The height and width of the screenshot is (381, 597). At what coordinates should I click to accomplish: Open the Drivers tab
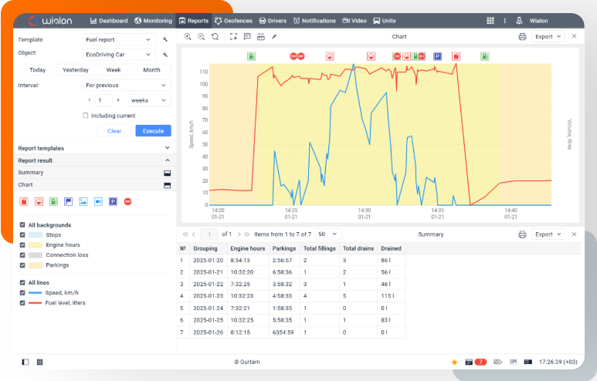coord(273,21)
